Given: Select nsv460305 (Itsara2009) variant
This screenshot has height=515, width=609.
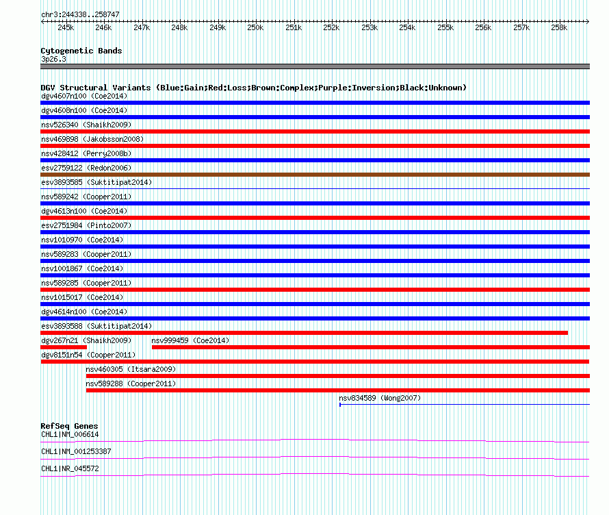Looking at the screenshot, I should [131, 369].
